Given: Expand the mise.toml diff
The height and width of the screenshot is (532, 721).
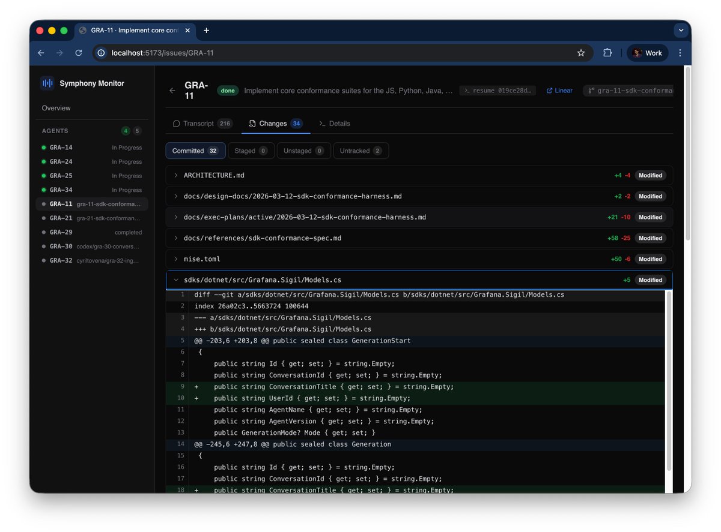Looking at the screenshot, I should [419, 259].
